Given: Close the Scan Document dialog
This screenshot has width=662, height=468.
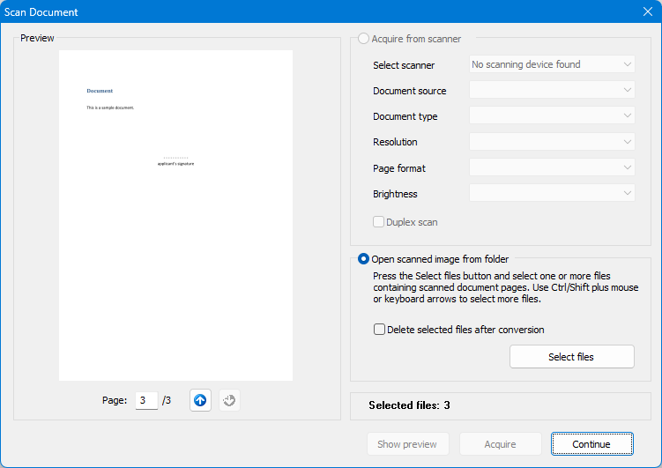Looking at the screenshot, I should pyautogui.click(x=647, y=12).
